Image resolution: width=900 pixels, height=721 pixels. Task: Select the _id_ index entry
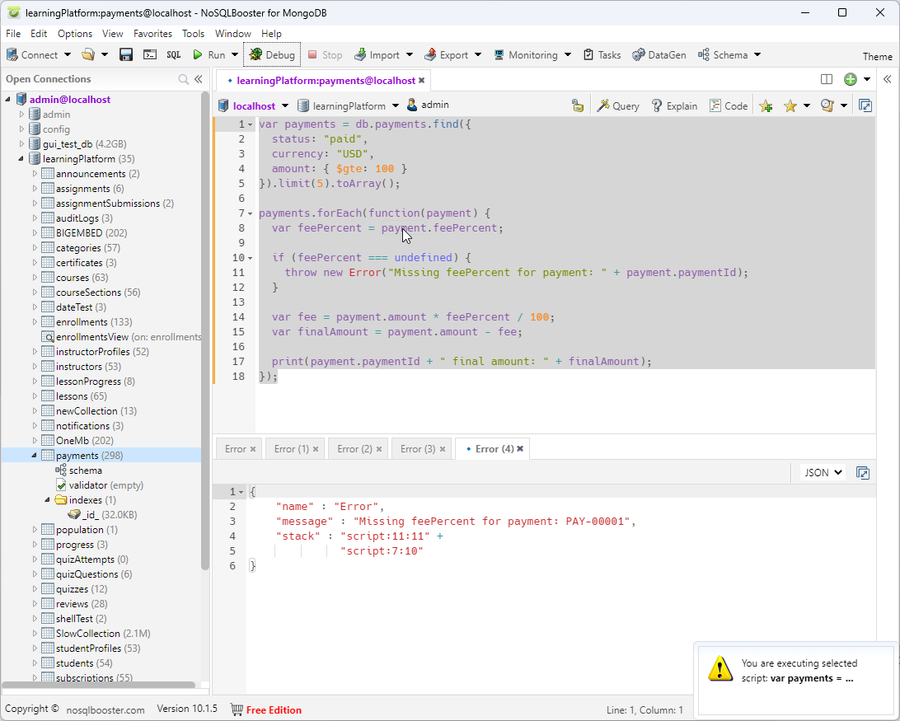pyautogui.click(x=103, y=515)
